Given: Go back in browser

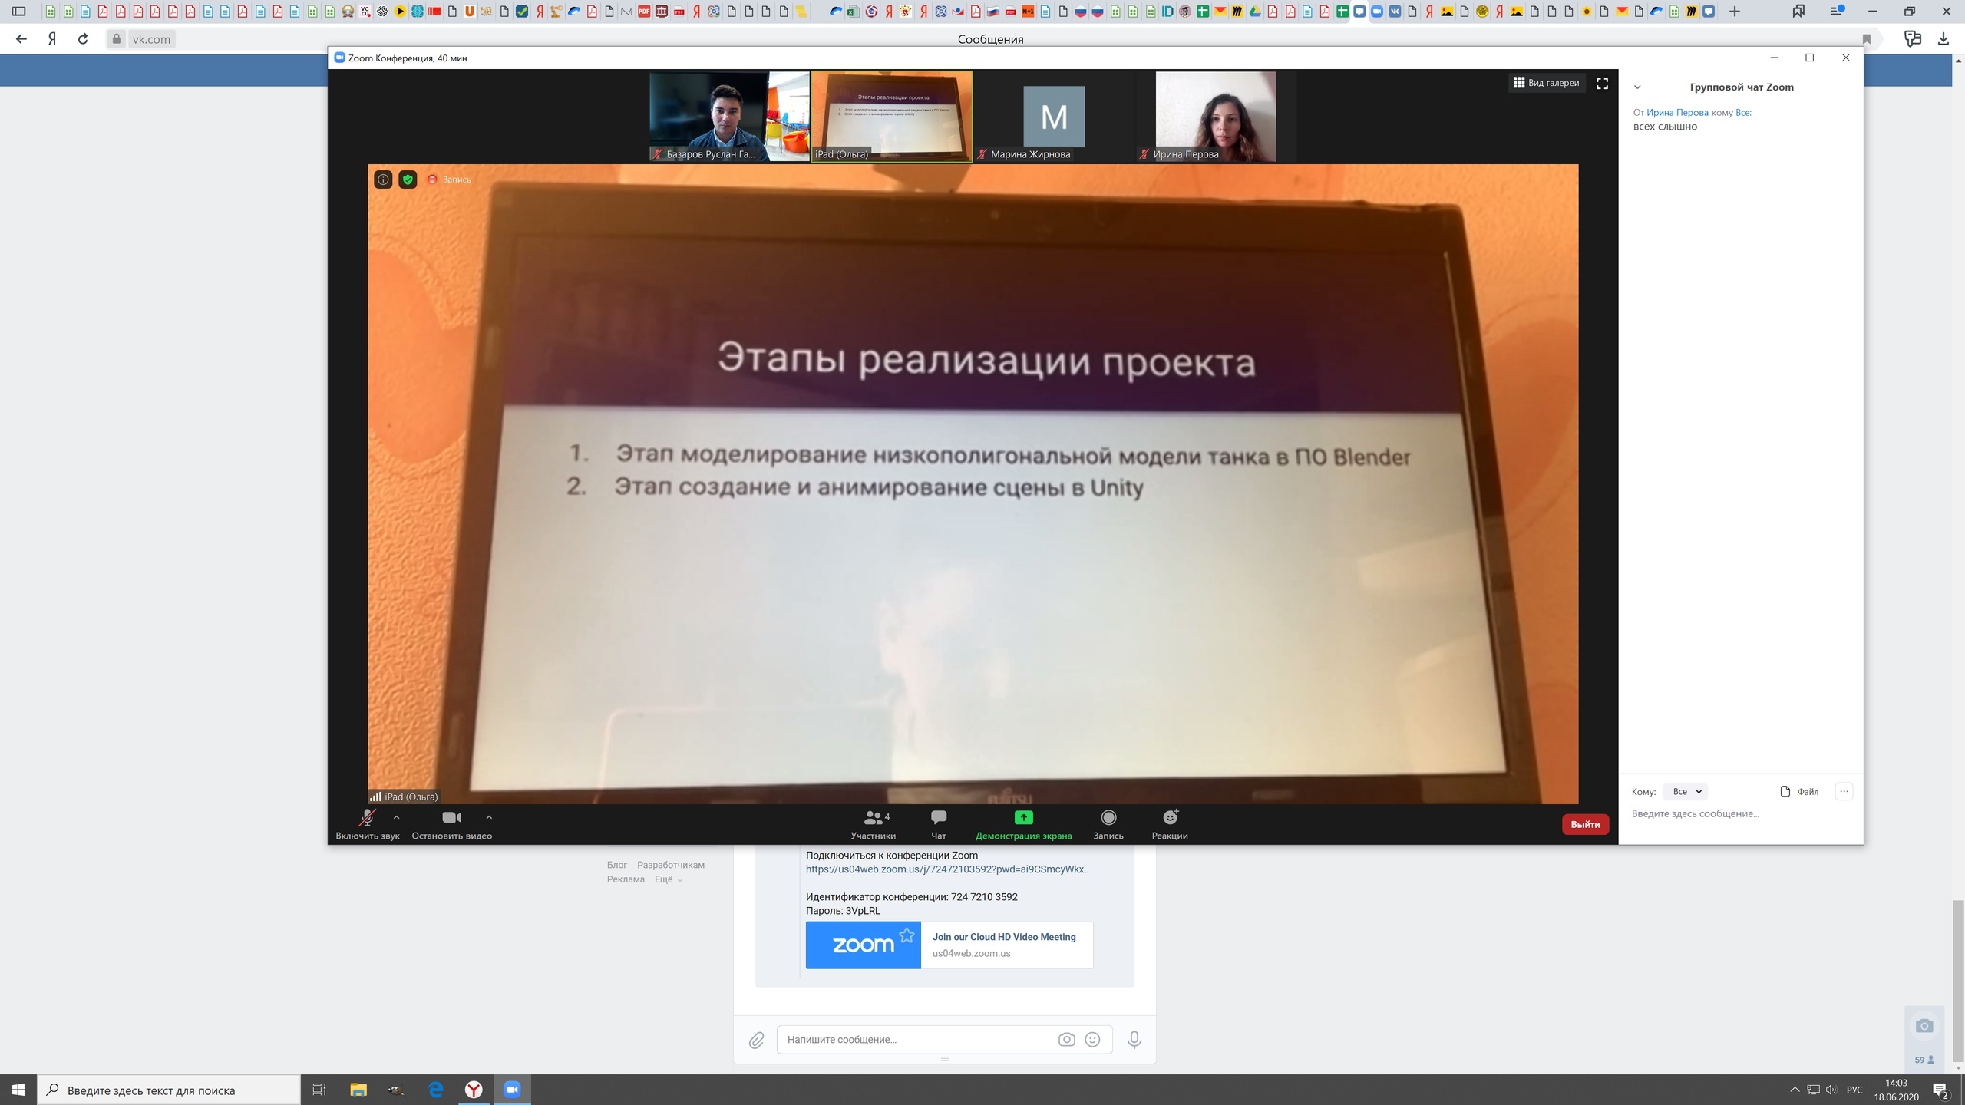Looking at the screenshot, I should (21, 39).
